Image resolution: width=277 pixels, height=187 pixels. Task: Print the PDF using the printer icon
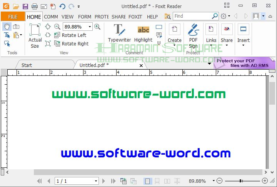[35, 7]
